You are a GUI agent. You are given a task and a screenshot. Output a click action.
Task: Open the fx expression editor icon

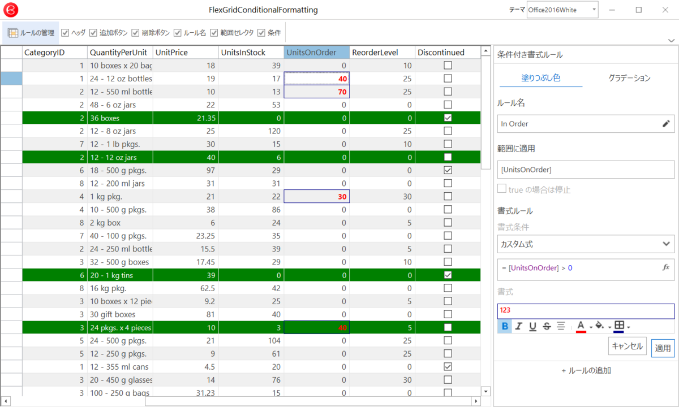coord(666,267)
